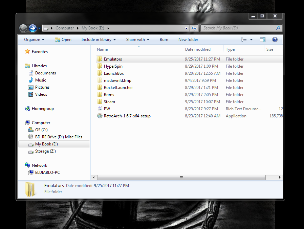This screenshot has height=229, width=304.
Task: Click the HyperSpin folder name
Action: [113, 66]
